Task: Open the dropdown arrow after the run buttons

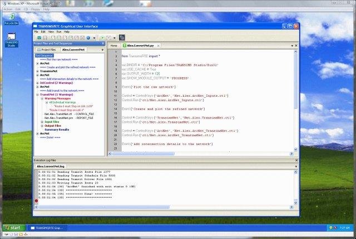Action: [x=114, y=38]
